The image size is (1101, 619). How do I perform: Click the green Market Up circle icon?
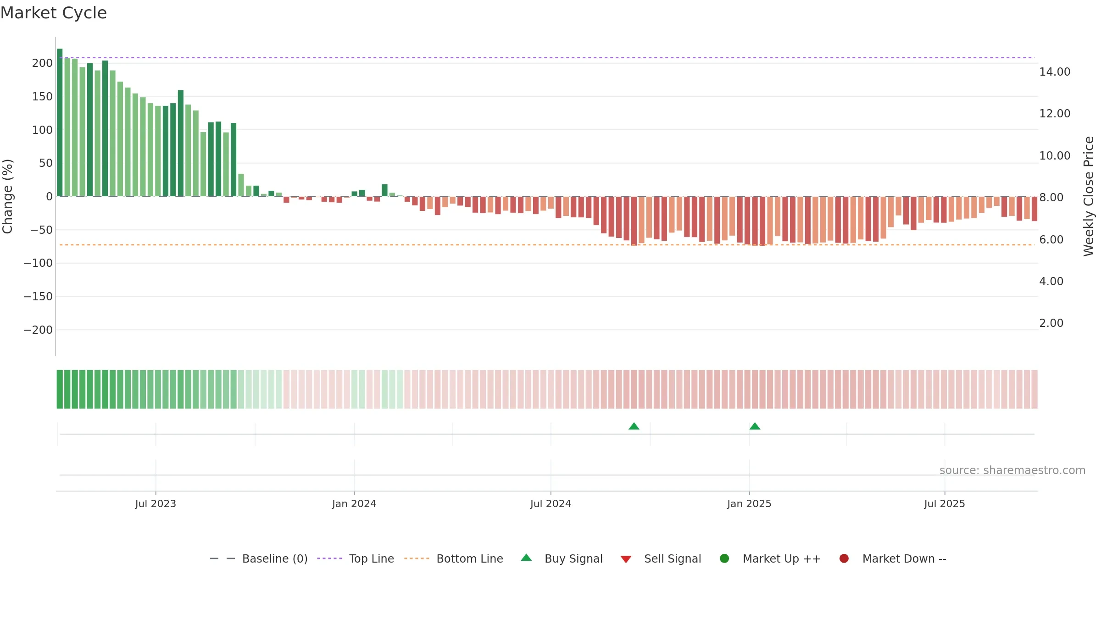click(x=724, y=558)
